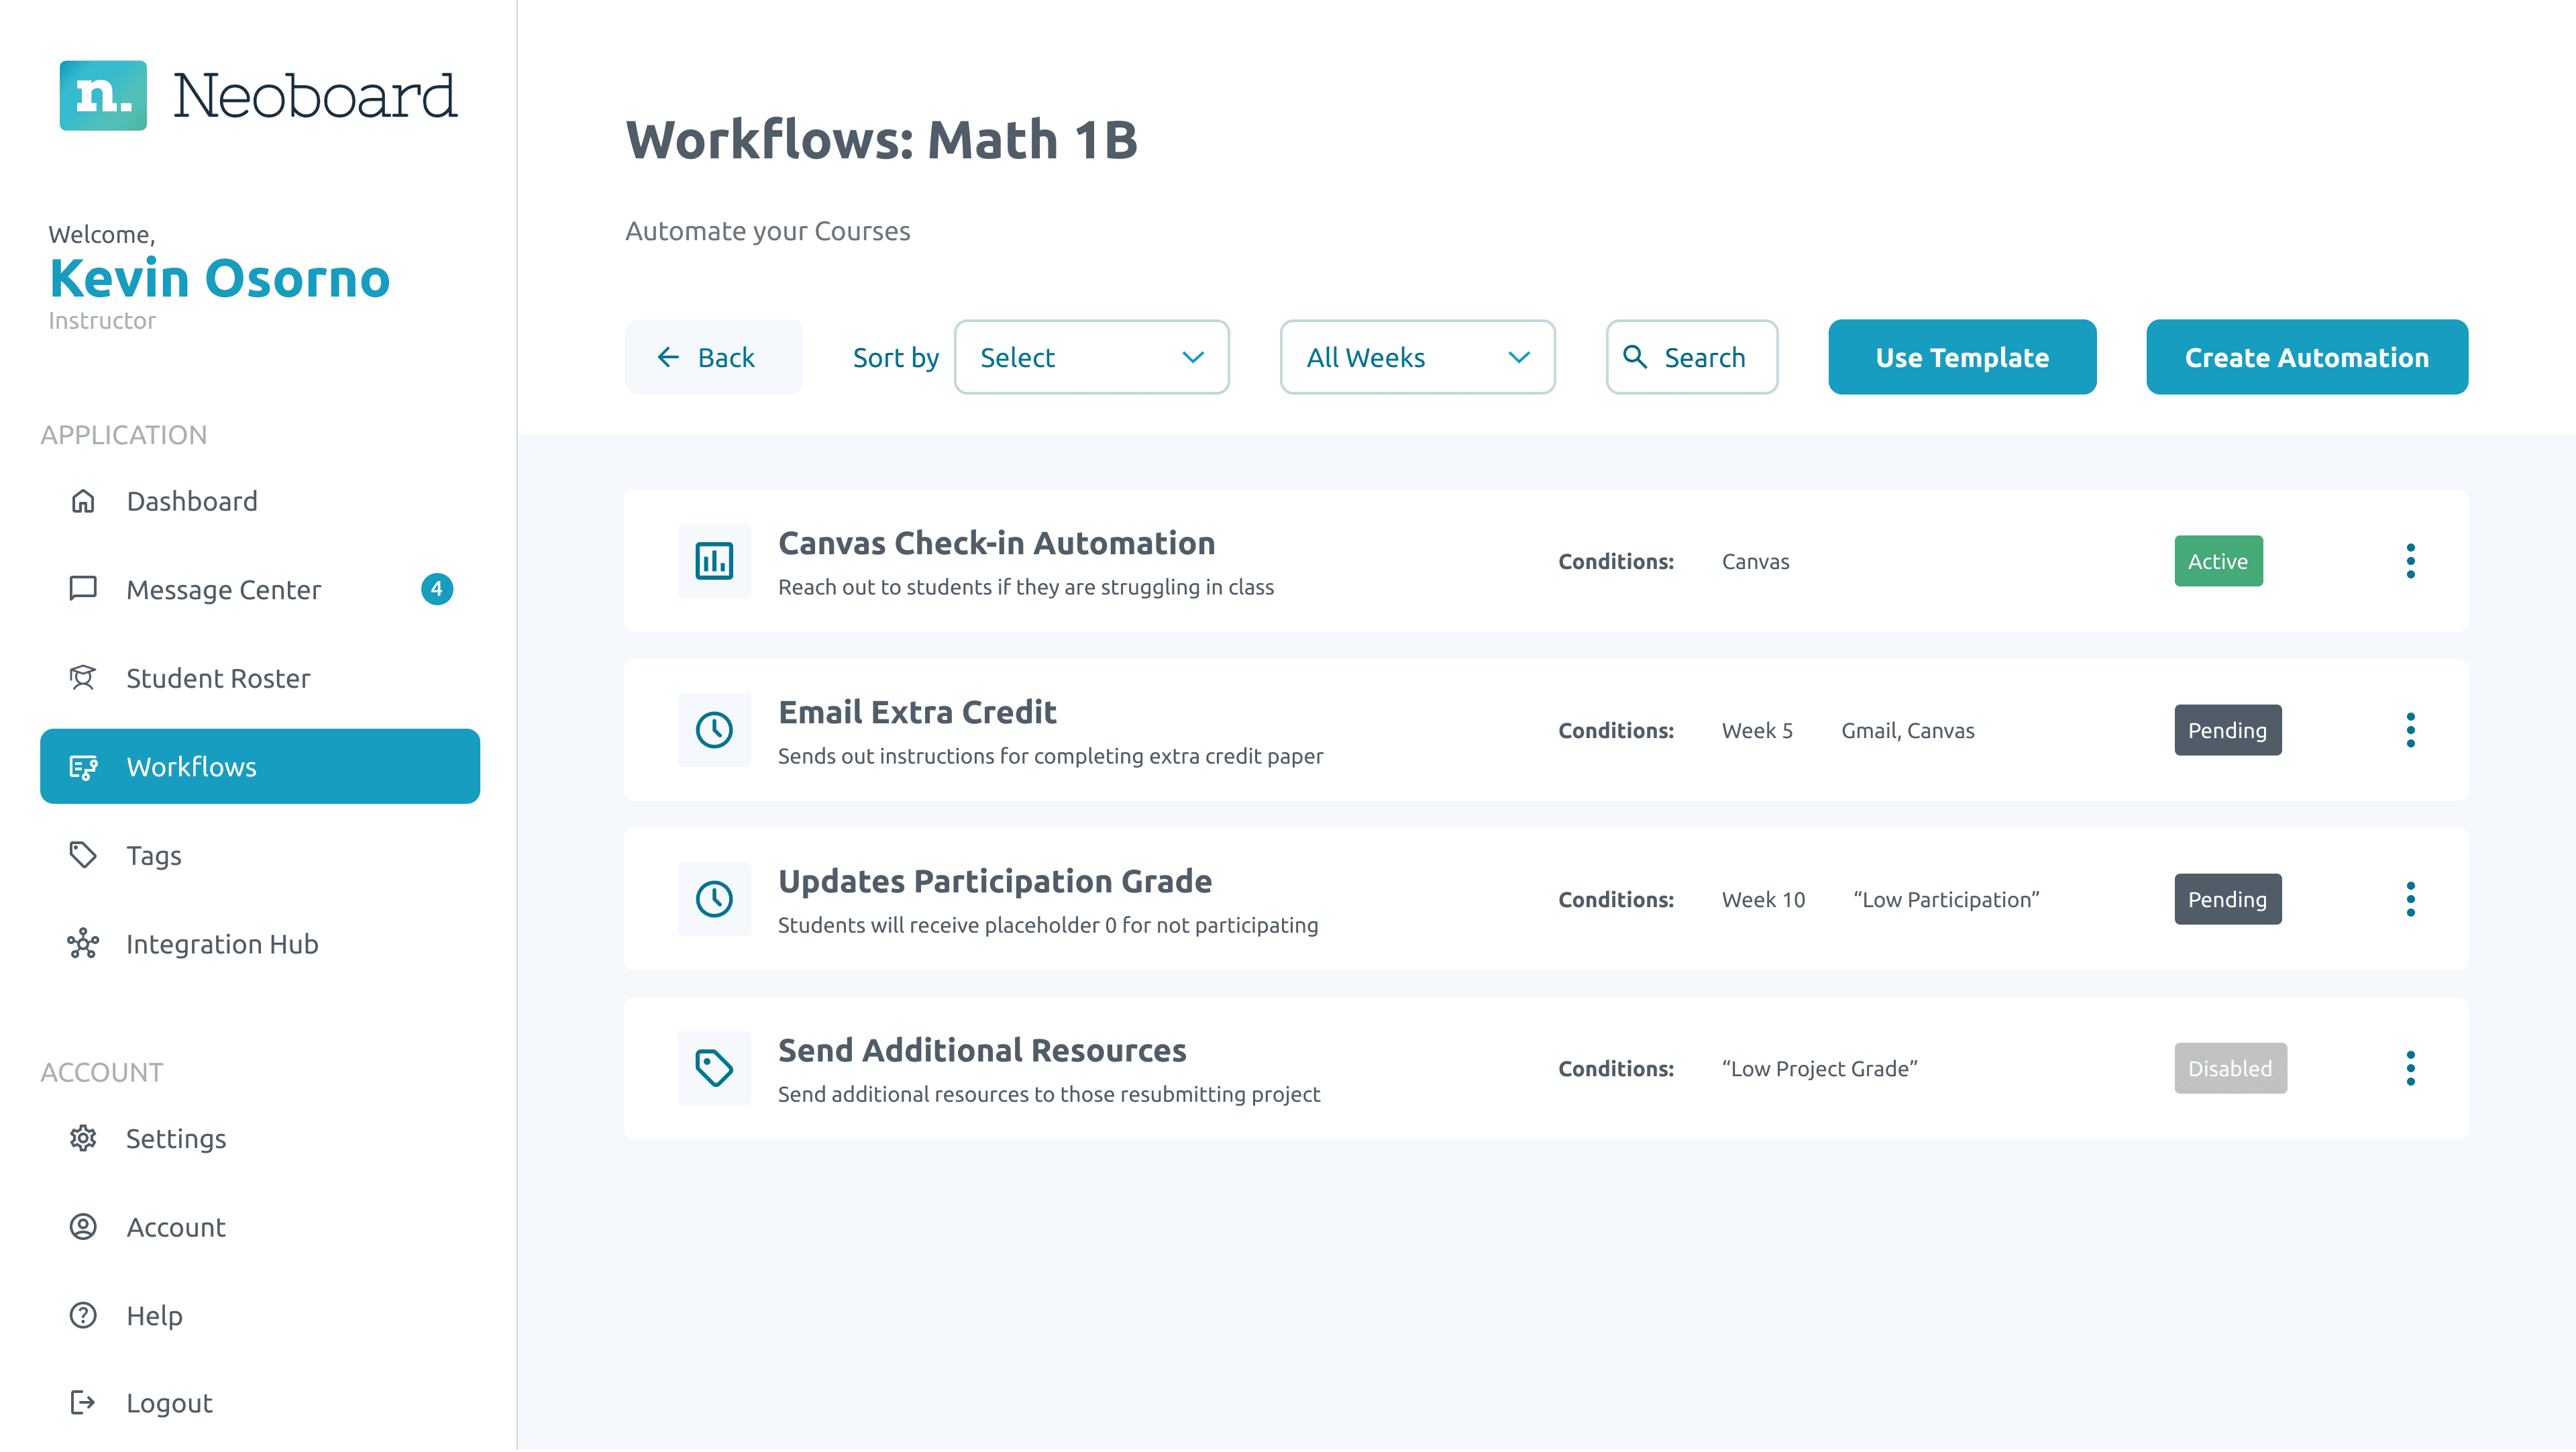The image size is (2576, 1452).
Task: Open the Sort by Select dropdown
Action: click(x=1092, y=357)
